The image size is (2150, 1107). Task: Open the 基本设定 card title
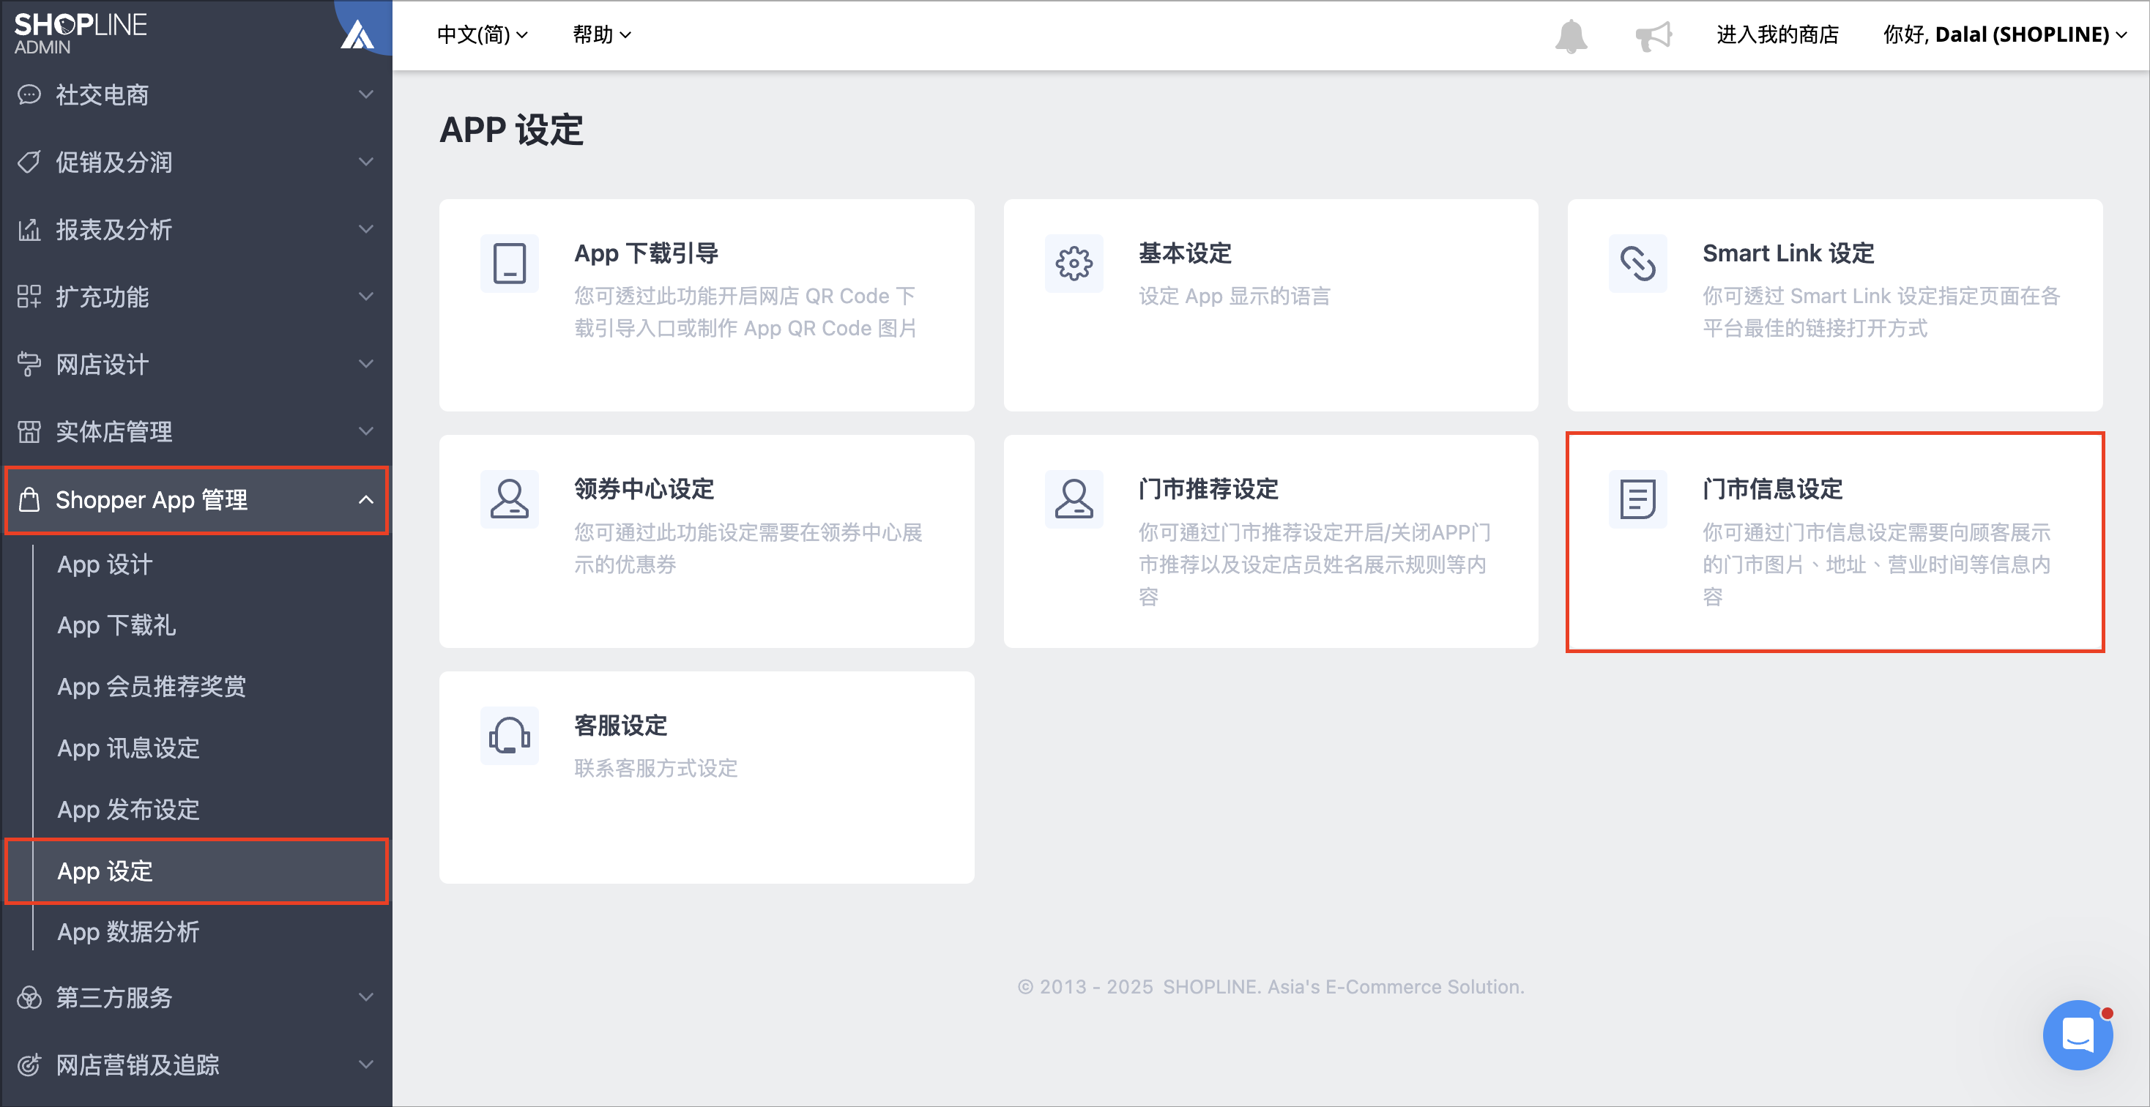pos(1185,253)
